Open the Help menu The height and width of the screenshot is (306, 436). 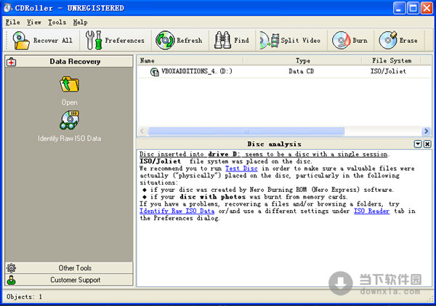81,23
